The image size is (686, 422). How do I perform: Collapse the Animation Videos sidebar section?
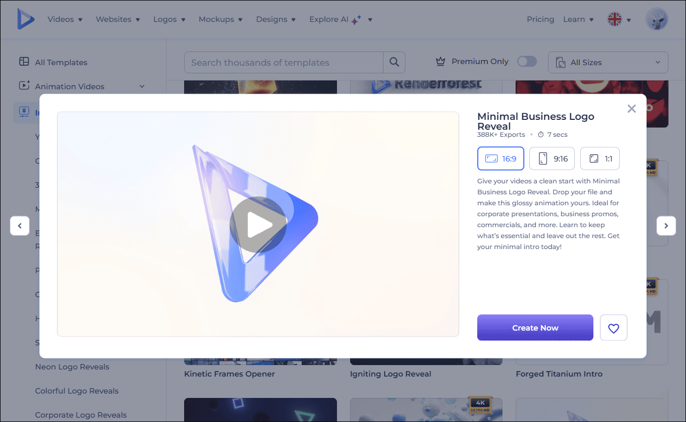pyautogui.click(x=142, y=86)
